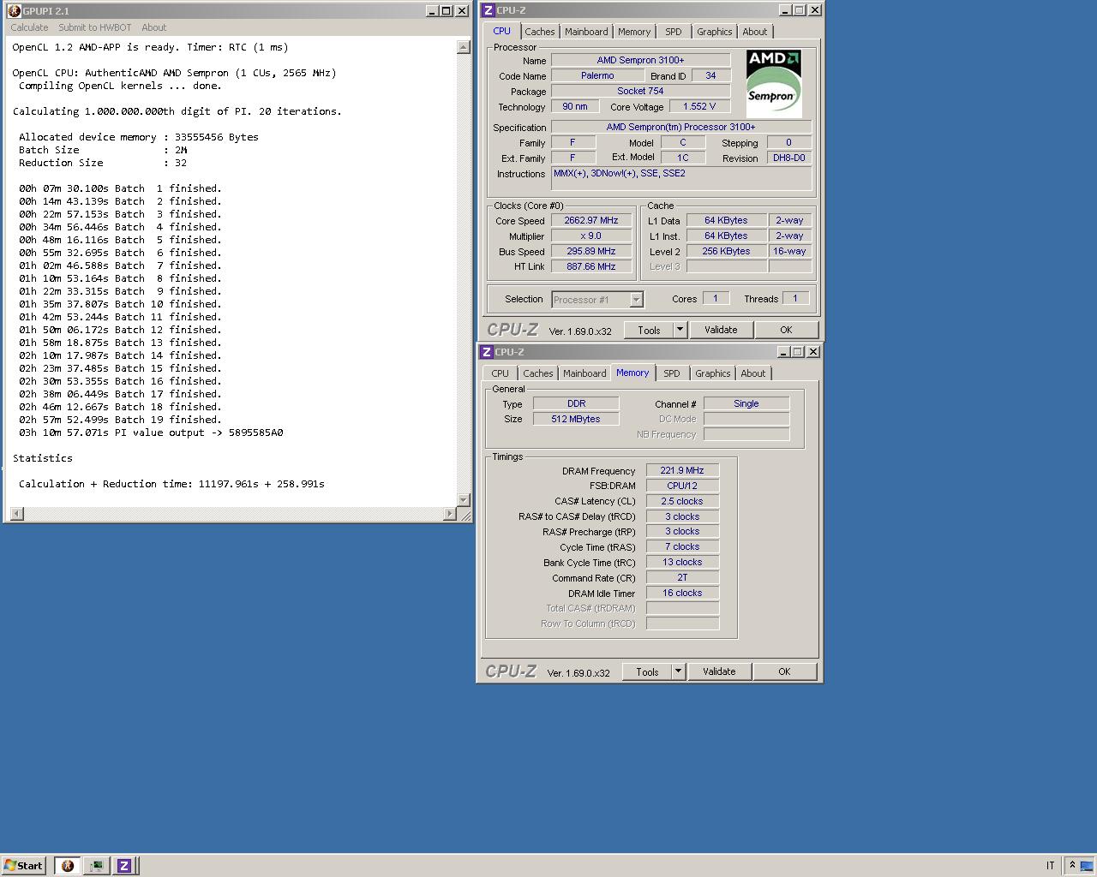Viewport: 1097px width, 877px height.
Task: Open Submit to HWBOT menu
Action: (95, 27)
